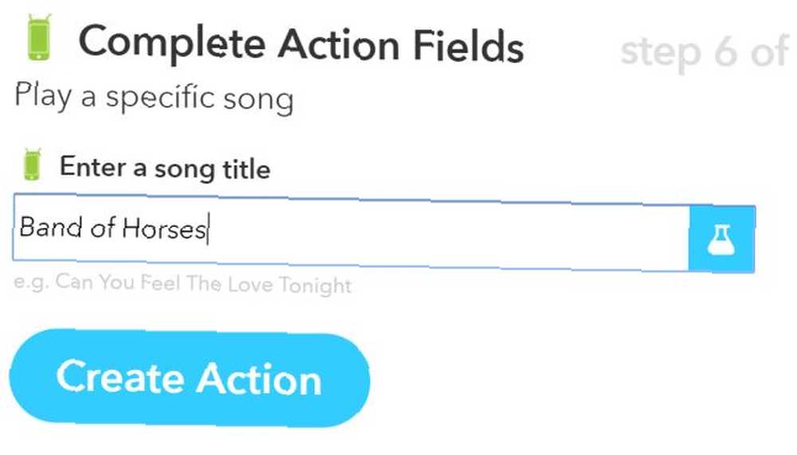Click the word 'Band' in the song field
The image size is (797, 455).
point(50,226)
